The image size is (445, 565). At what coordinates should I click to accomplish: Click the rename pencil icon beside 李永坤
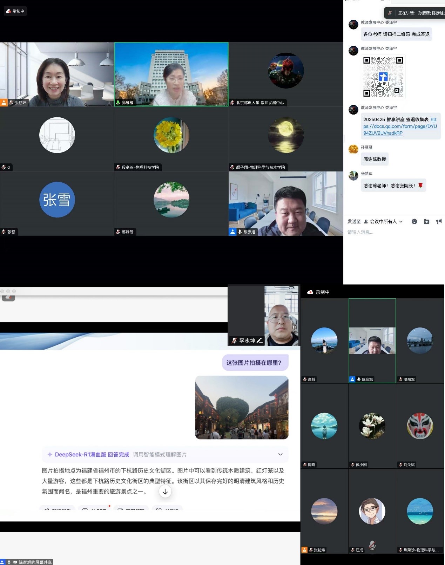(259, 340)
